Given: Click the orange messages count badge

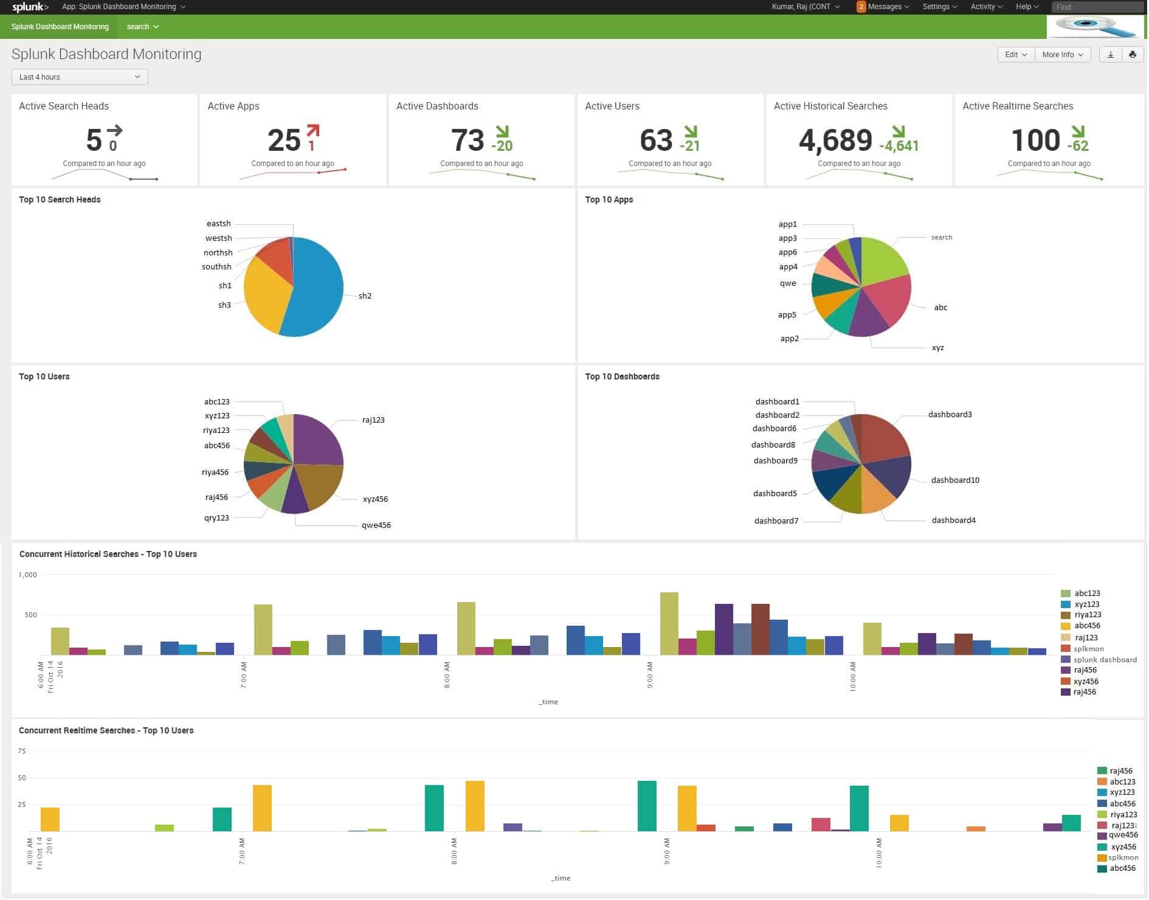Looking at the screenshot, I should [861, 7].
